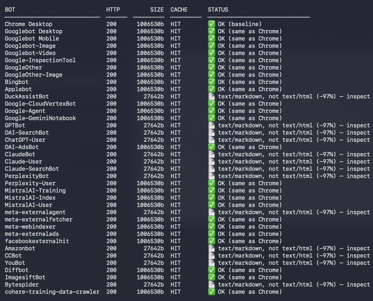
Task: Click the OK (baseline) status text
Action: click(x=240, y=24)
